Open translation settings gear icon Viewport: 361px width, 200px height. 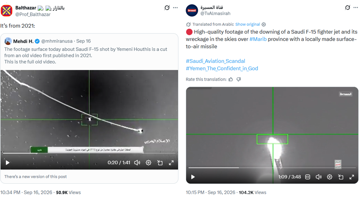pos(264,24)
